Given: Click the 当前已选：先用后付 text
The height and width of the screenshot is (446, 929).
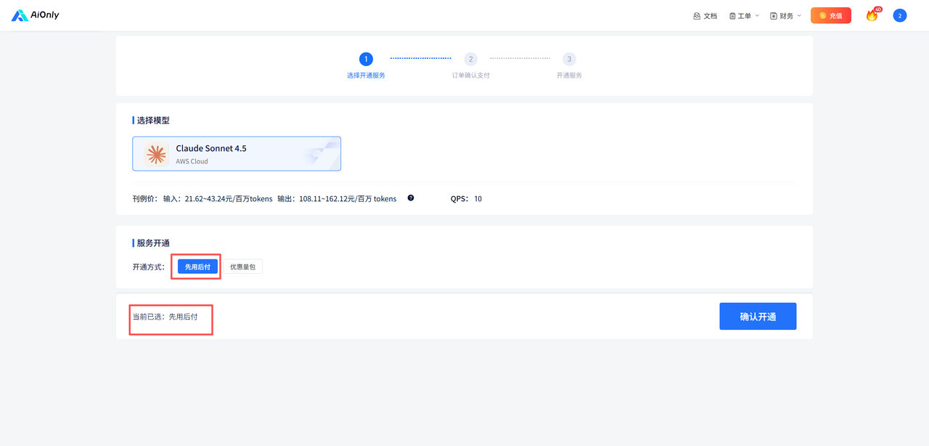Looking at the screenshot, I should coord(165,317).
